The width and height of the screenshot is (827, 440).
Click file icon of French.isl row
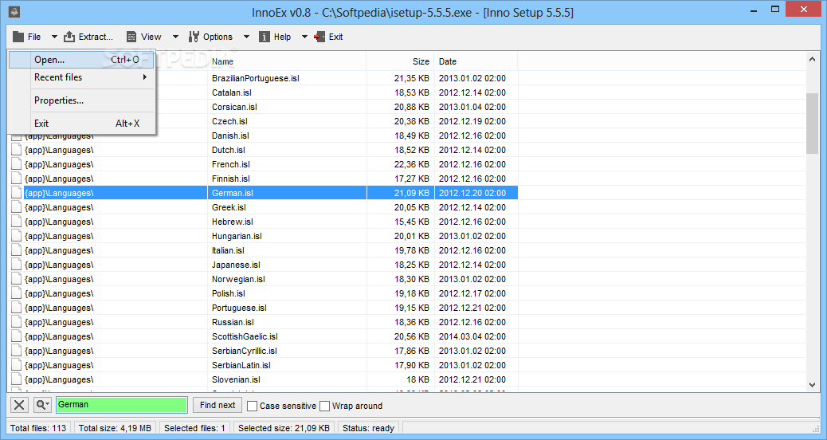[x=17, y=165]
